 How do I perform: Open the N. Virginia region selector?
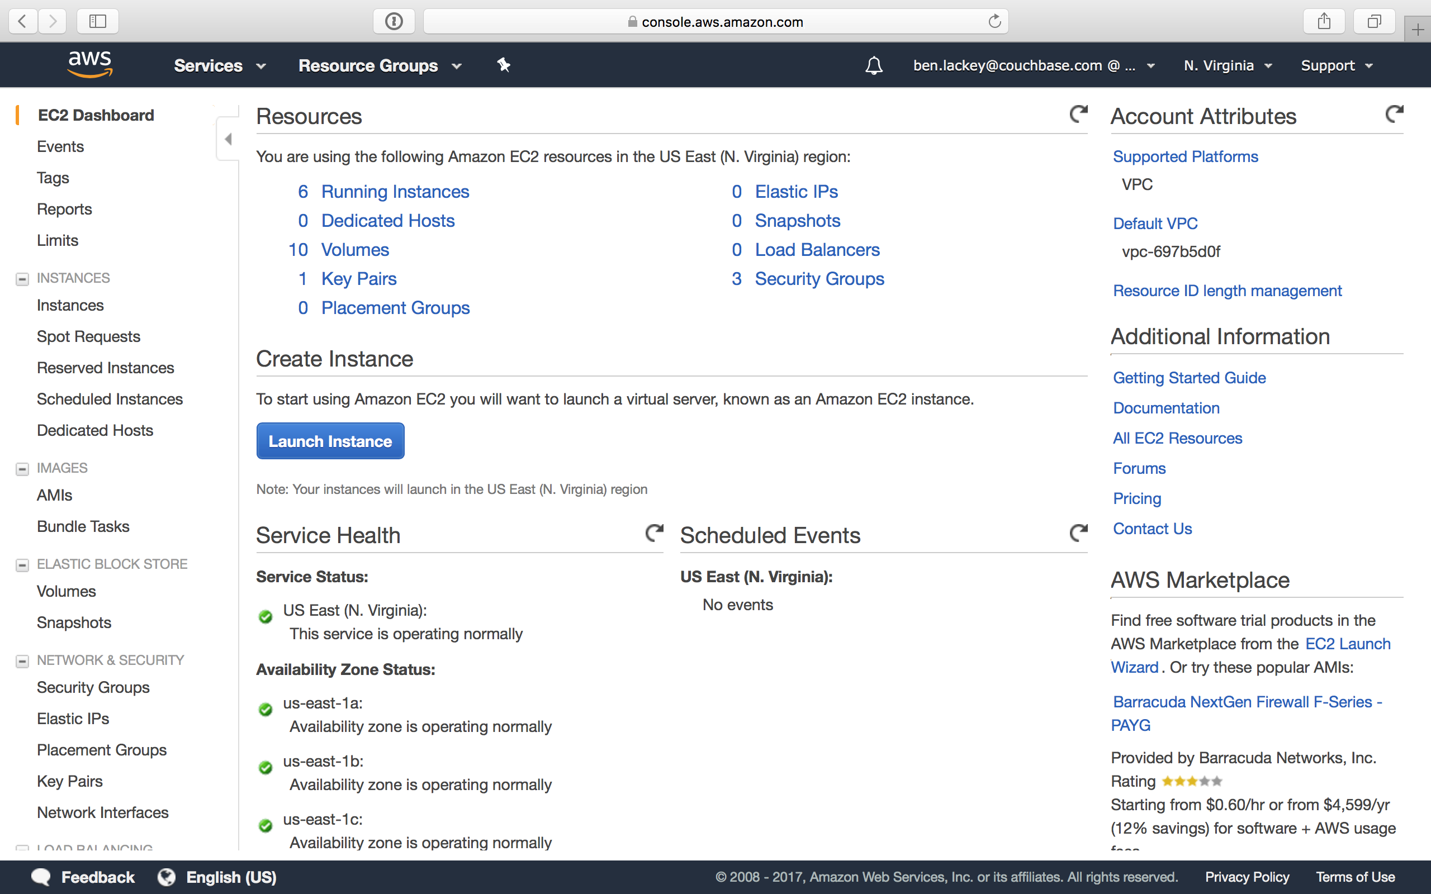tap(1228, 65)
